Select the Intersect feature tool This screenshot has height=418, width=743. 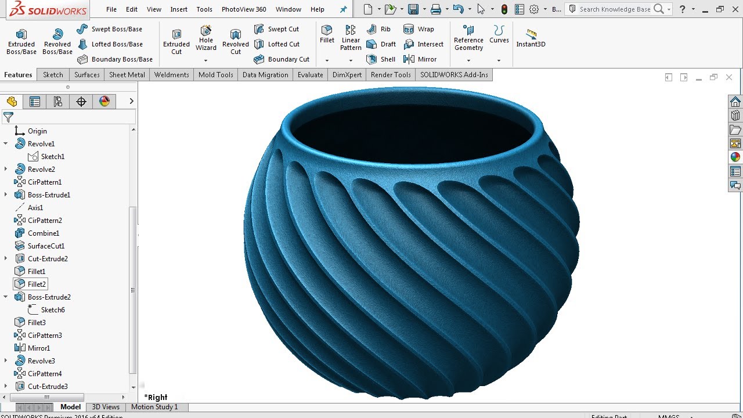[424, 44]
